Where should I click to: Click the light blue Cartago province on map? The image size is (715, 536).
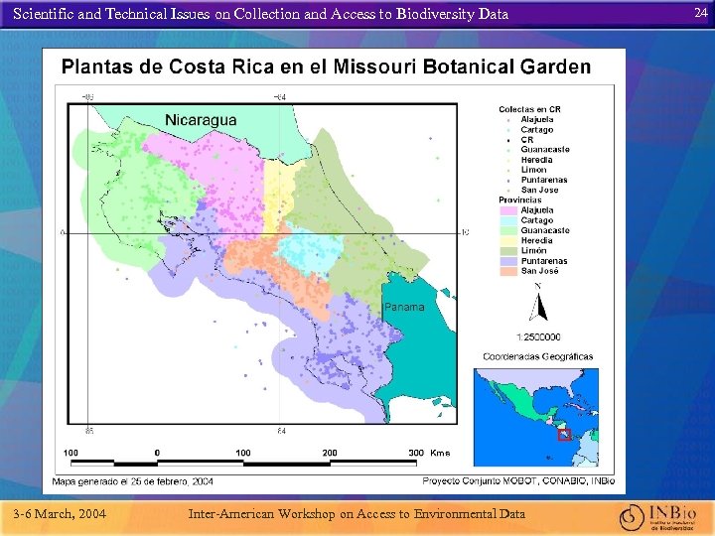[x=310, y=251]
